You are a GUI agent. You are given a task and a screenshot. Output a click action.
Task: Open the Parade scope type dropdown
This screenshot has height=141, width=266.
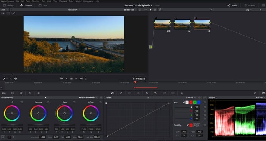tap(260, 97)
